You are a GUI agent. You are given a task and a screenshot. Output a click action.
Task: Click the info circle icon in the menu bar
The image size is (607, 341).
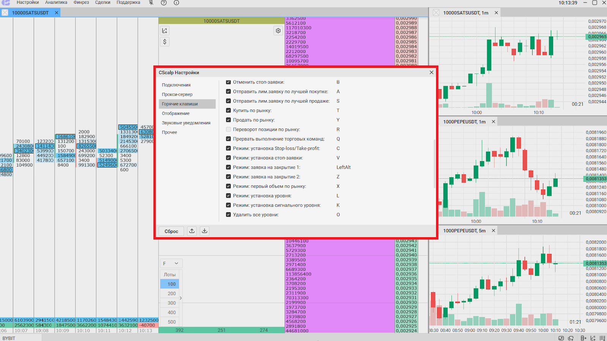pos(176,3)
